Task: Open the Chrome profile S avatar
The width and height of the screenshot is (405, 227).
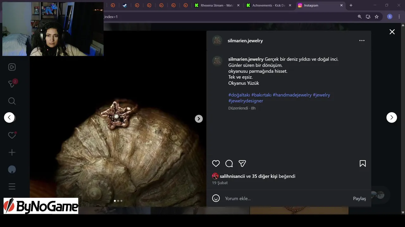Action: (x=389, y=17)
